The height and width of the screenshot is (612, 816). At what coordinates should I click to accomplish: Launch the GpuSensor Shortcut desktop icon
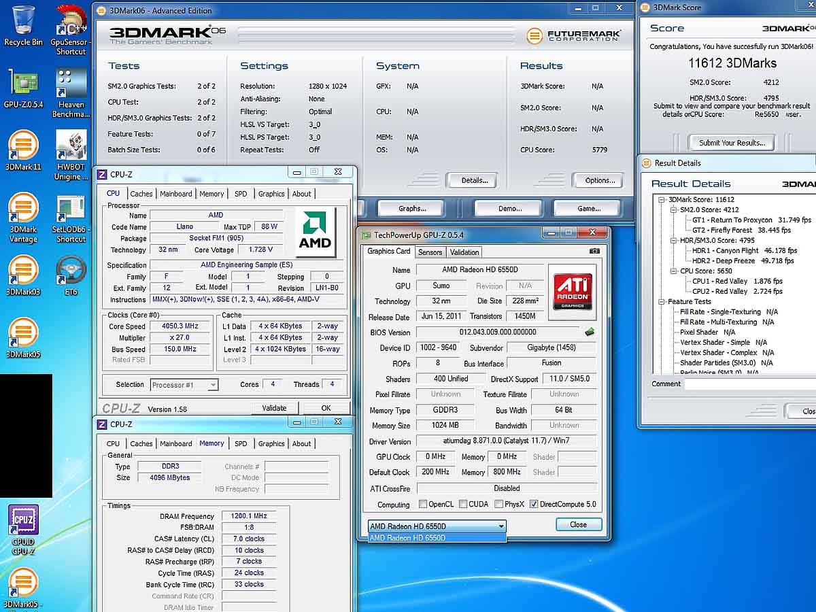tap(71, 30)
